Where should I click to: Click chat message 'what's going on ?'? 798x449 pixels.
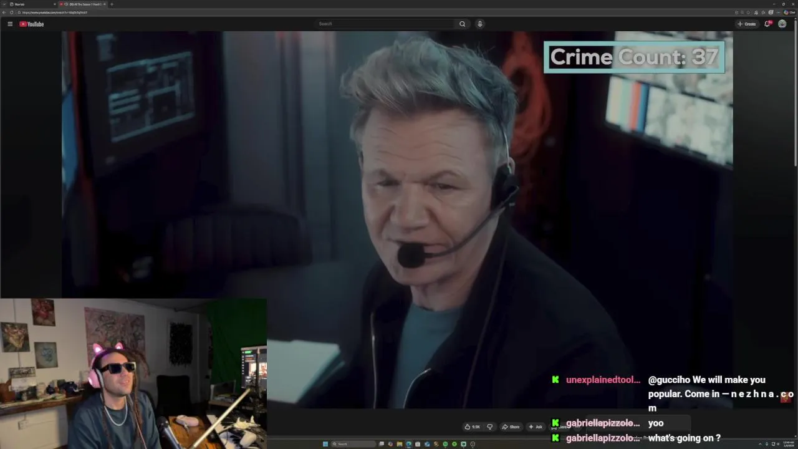tap(685, 438)
